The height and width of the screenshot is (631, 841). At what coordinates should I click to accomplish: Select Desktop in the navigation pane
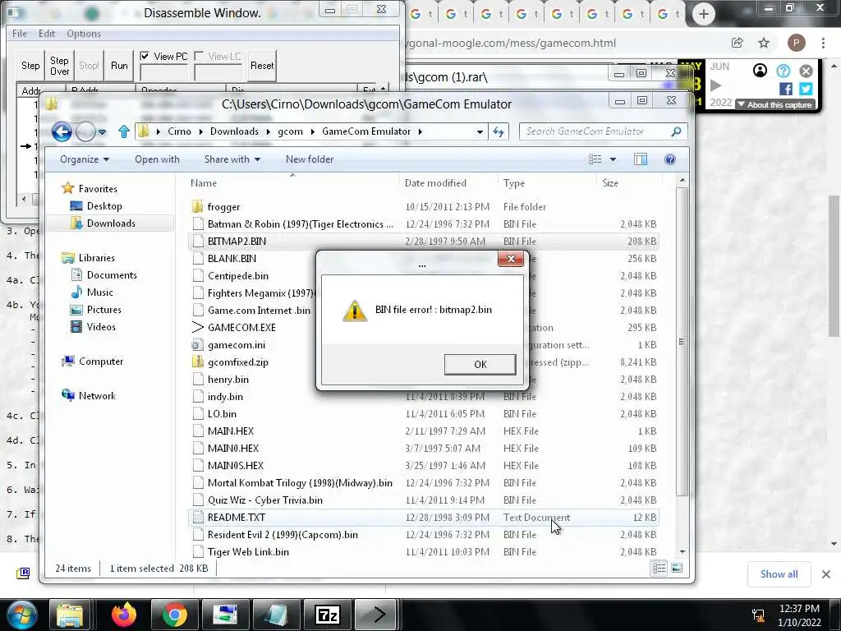coord(104,206)
